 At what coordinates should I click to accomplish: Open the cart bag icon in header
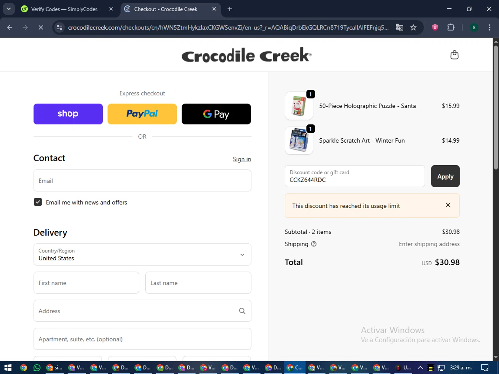(454, 55)
